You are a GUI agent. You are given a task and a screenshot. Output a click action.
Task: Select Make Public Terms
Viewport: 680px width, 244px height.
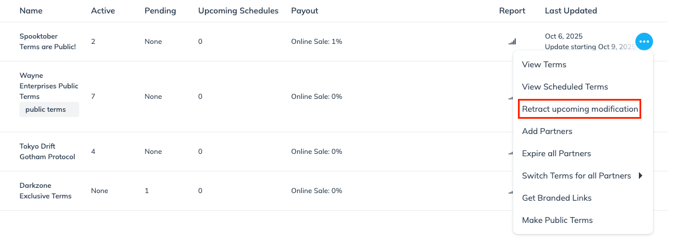click(557, 220)
